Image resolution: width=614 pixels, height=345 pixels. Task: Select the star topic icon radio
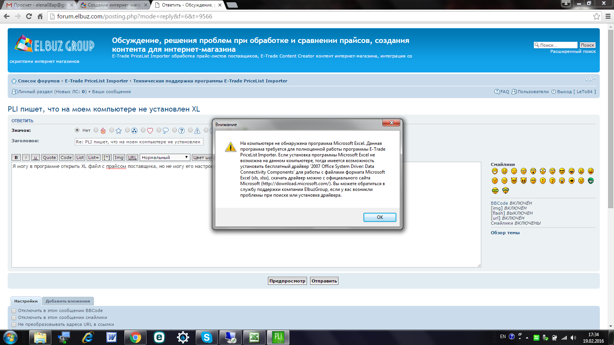(x=112, y=130)
